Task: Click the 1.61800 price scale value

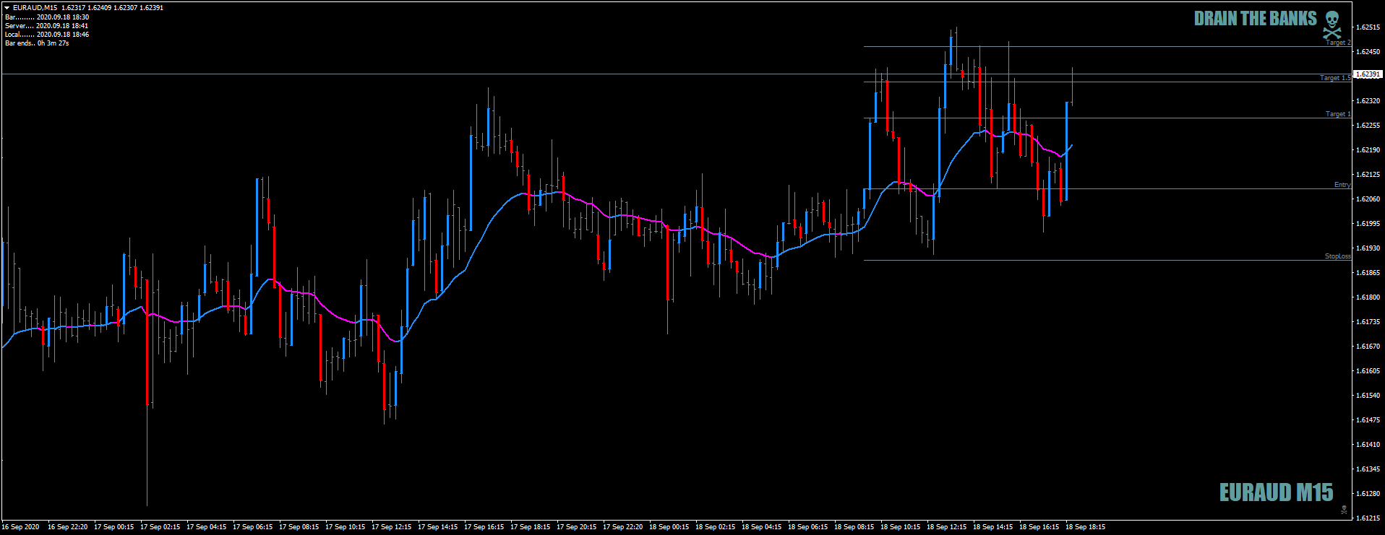Action: tap(1368, 297)
